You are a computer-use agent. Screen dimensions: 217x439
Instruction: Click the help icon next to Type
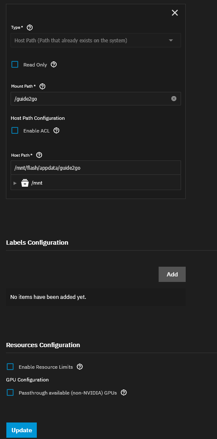click(30, 28)
